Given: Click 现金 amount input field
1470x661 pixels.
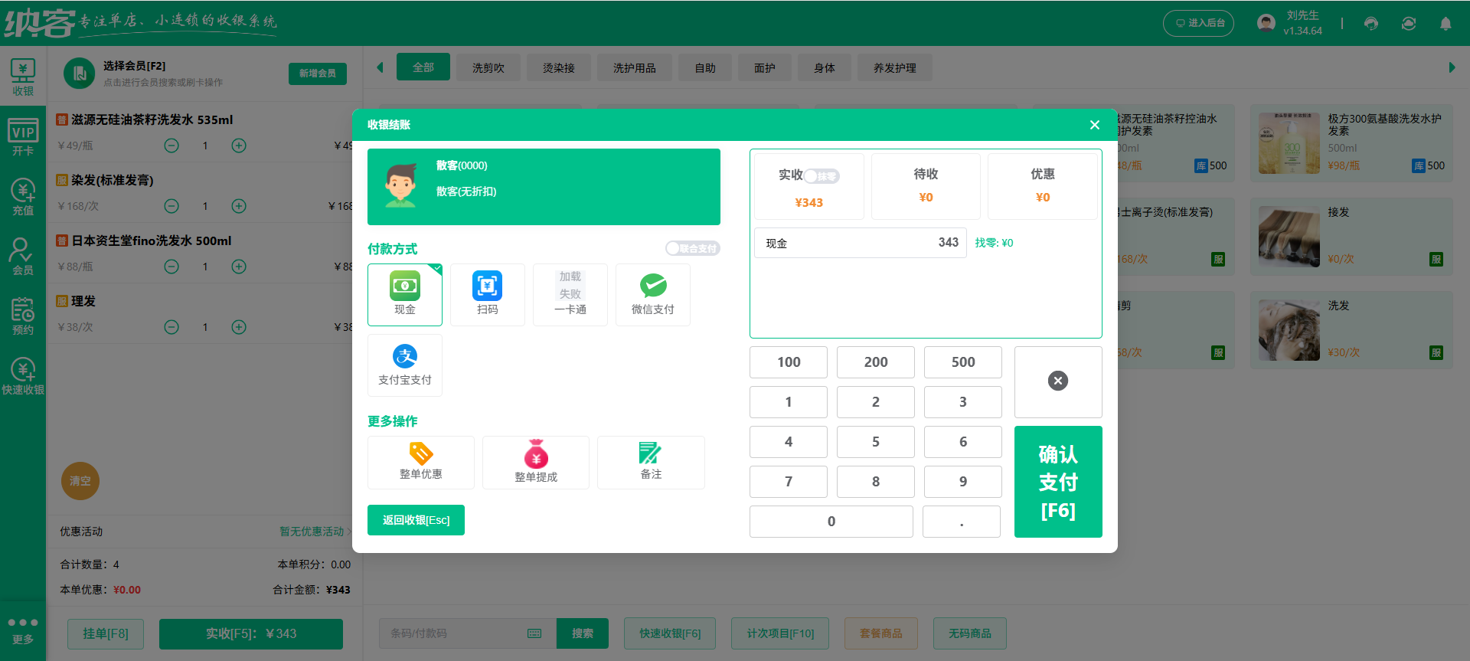Looking at the screenshot, I should tap(861, 243).
